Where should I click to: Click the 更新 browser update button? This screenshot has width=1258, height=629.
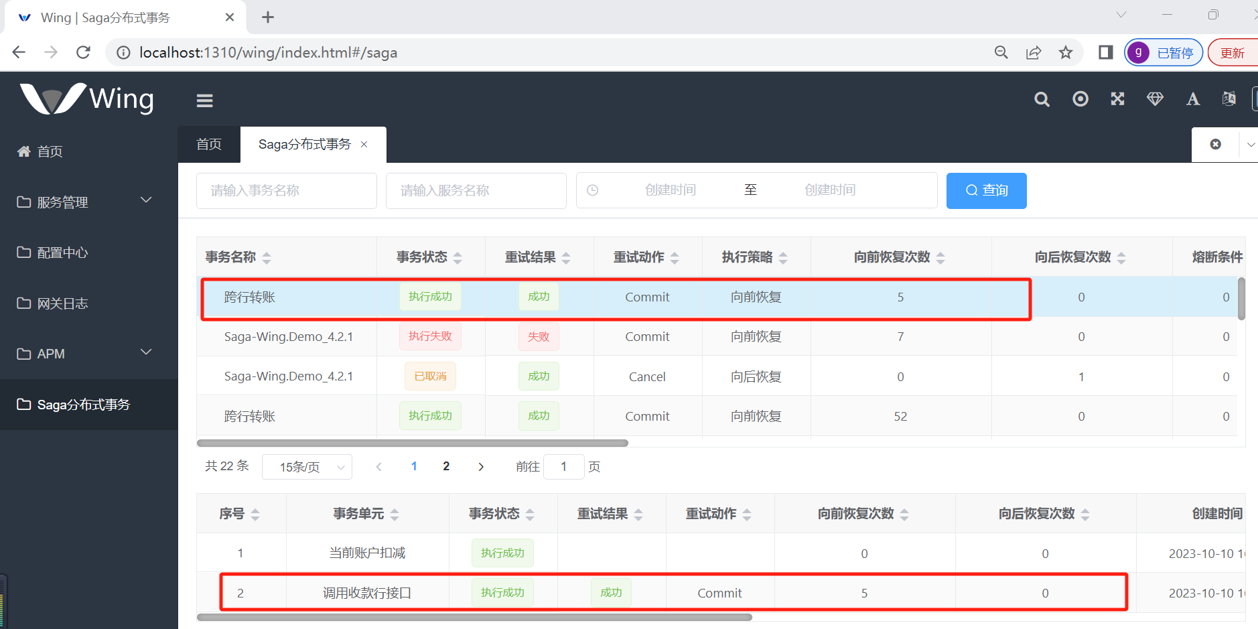point(1233,53)
